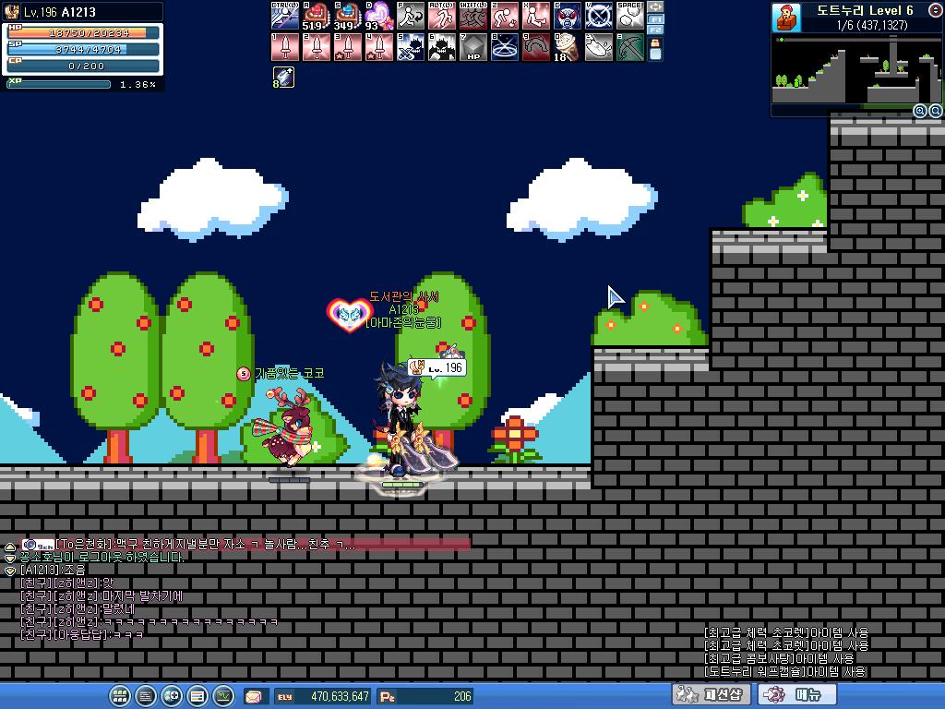Click the HP bar 18750/20234
The width and height of the screenshot is (945, 709).
[x=84, y=32]
